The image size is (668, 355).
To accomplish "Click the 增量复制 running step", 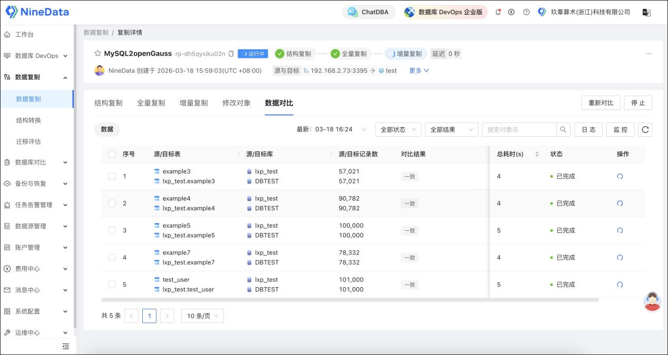I will 405,54.
